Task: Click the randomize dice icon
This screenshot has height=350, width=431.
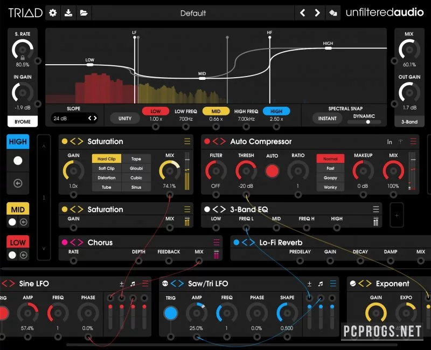Action: pos(333,12)
